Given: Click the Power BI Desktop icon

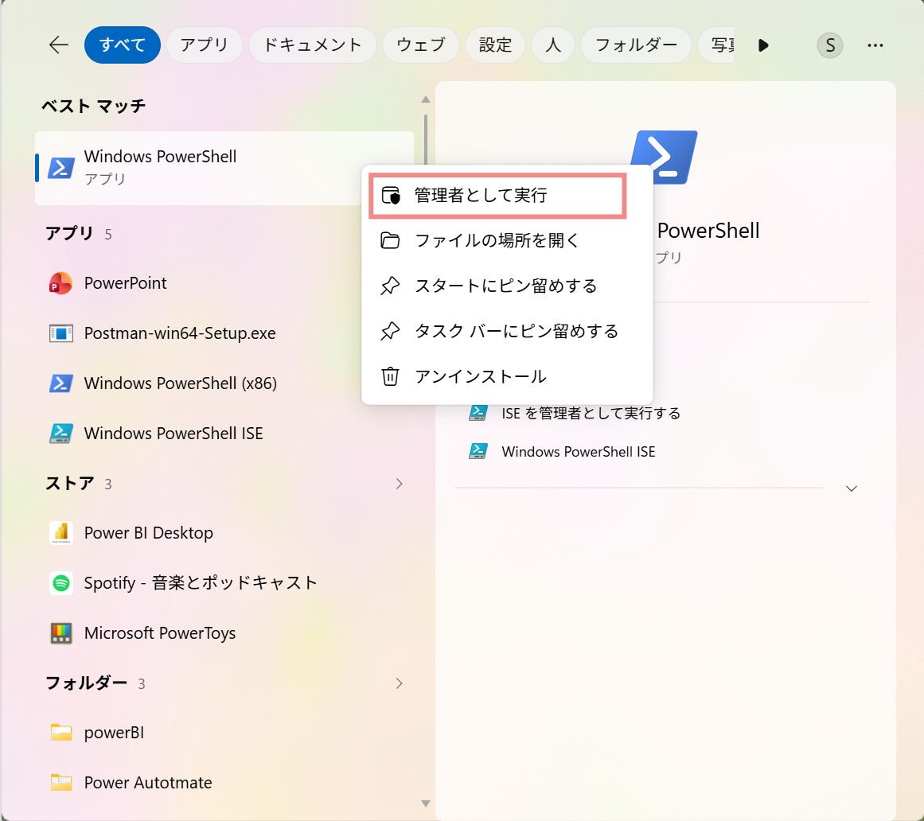Looking at the screenshot, I should point(60,533).
